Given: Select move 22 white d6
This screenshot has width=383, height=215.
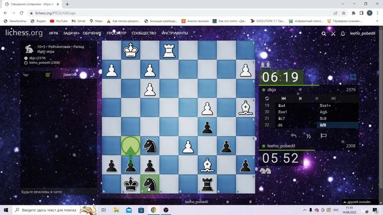Looking at the screenshot, I should 296,125.
